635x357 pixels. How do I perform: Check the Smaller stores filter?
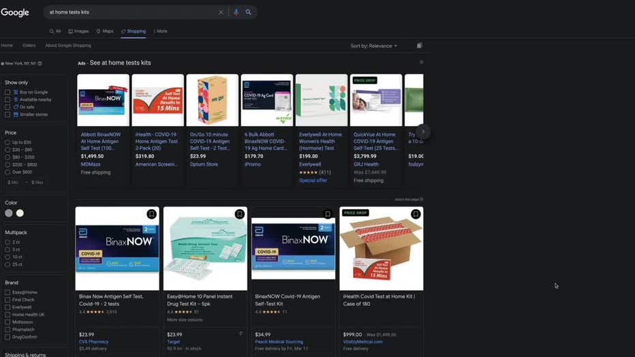[x=7, y=114]
